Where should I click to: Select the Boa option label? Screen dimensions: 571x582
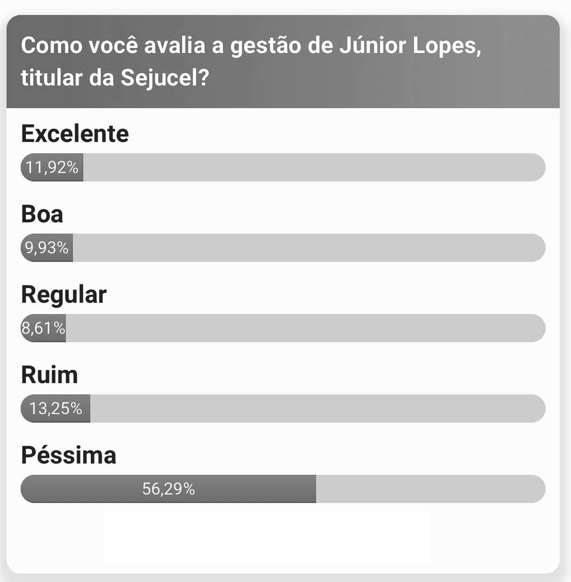pos(42,214)
